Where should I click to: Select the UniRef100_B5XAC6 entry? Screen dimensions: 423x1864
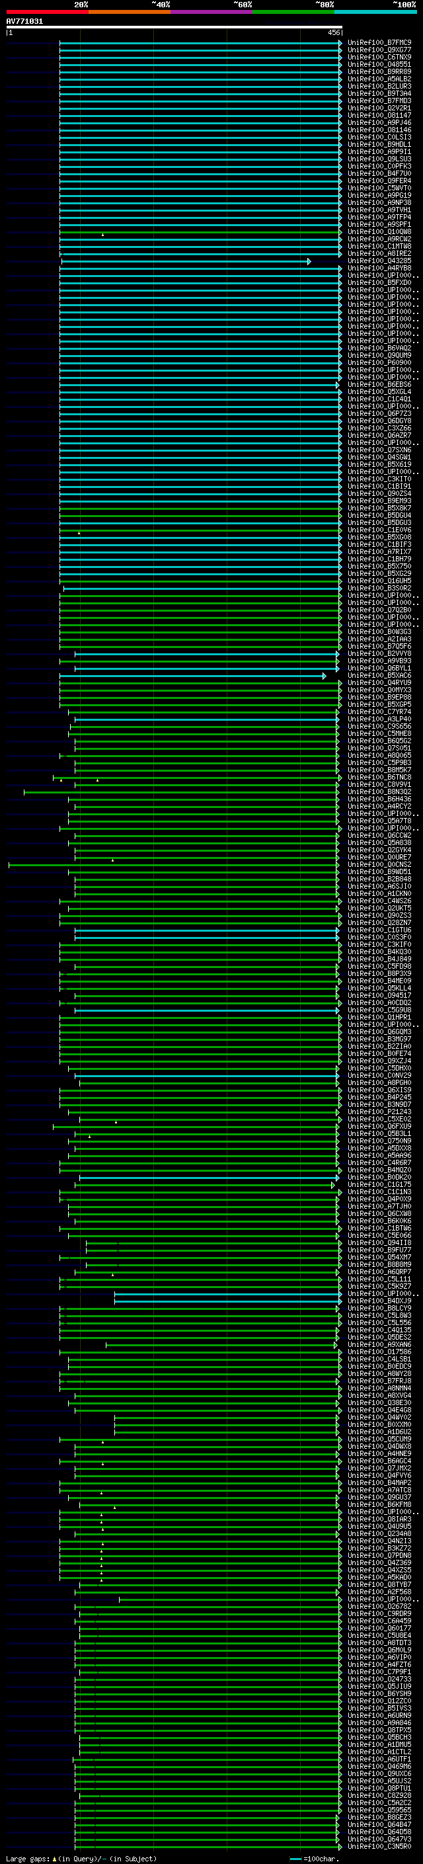click(x=379, y=675)
